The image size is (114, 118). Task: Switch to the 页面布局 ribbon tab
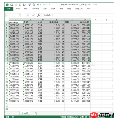coord(35,9)
